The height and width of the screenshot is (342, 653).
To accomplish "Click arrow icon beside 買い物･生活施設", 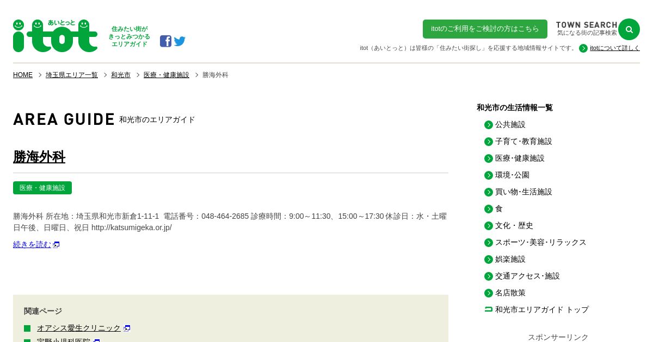I will pos(489,192).
